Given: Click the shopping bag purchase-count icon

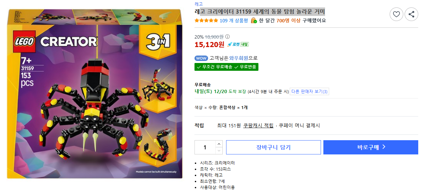Looking at the screenshot, I should 254,20.
